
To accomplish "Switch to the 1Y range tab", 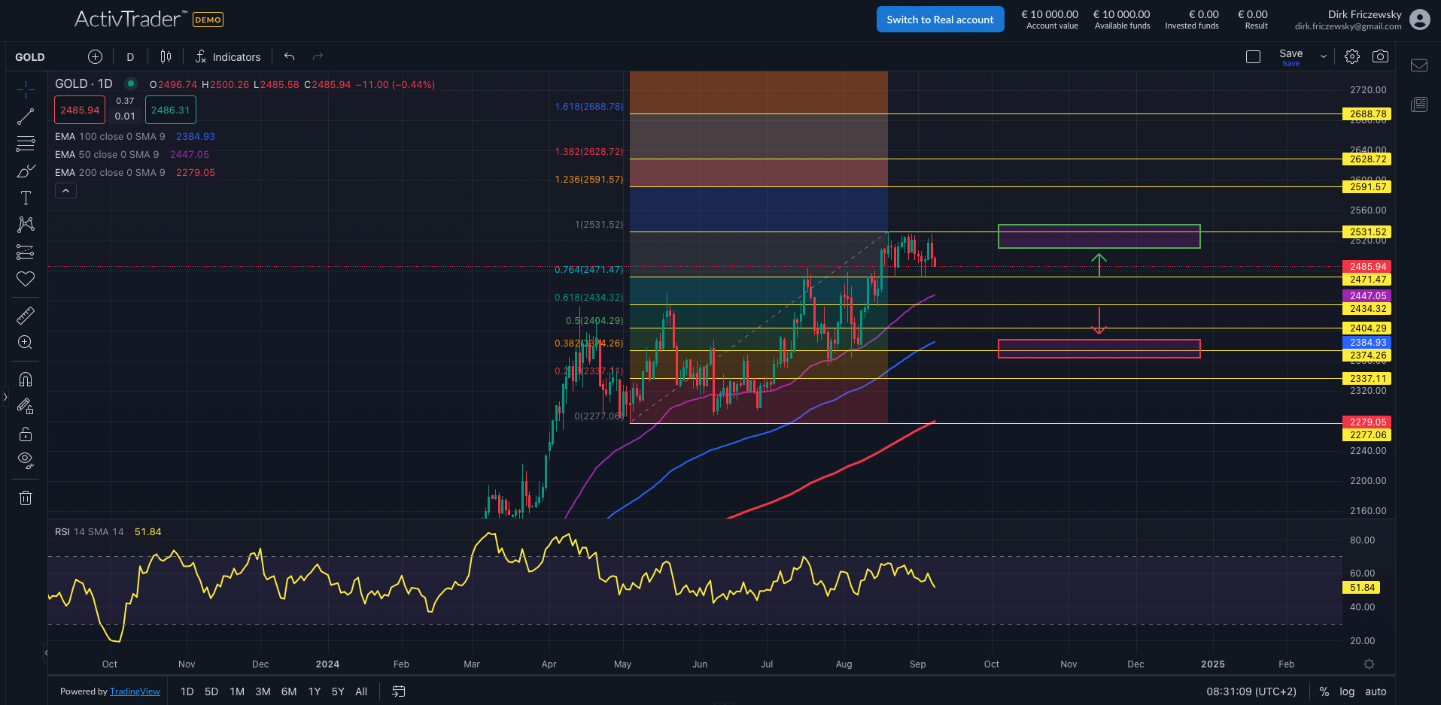I will click(x=314, y=691).
